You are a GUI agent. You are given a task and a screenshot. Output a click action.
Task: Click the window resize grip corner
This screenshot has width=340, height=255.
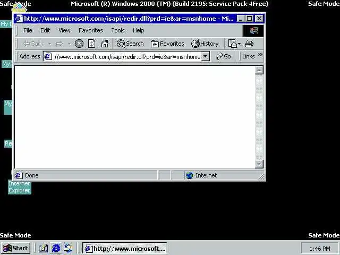pyautogui.click(x=261, y=177)
